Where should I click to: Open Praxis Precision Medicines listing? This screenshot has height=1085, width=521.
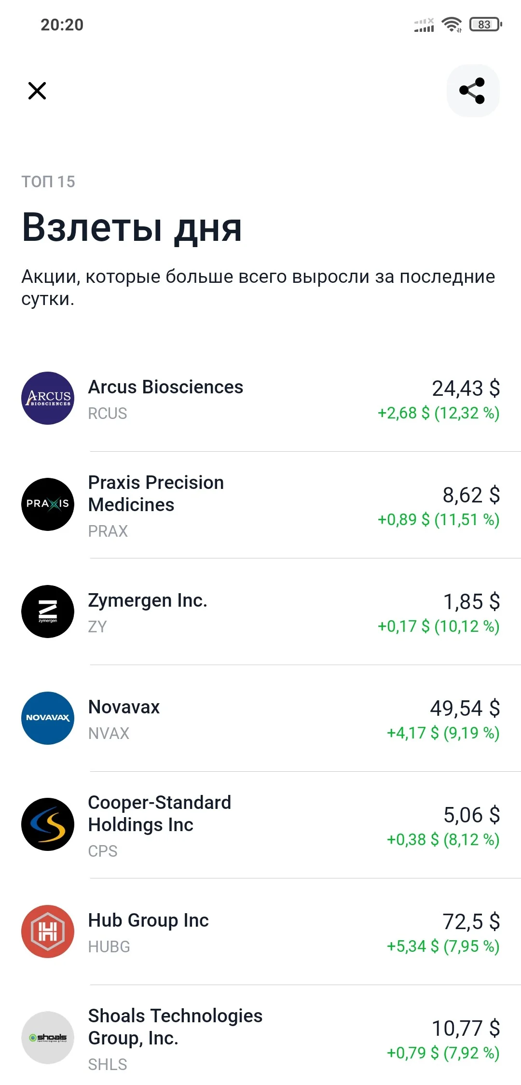coord(260,505)
